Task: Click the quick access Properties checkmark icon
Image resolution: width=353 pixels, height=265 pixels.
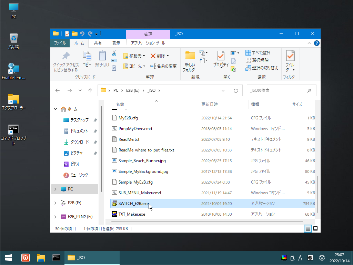Action: [67, 34]
